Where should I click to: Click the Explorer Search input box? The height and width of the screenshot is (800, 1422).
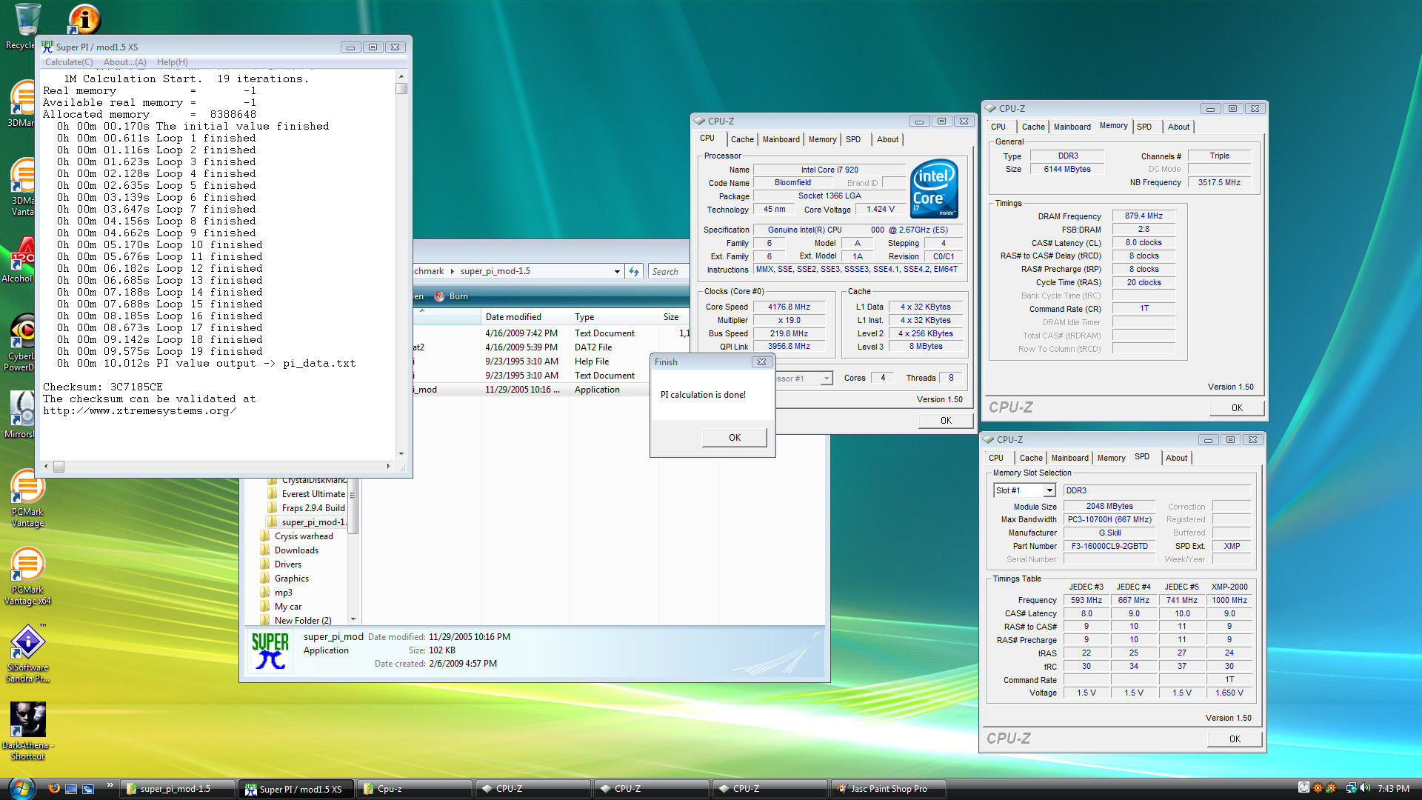(667, 271)
